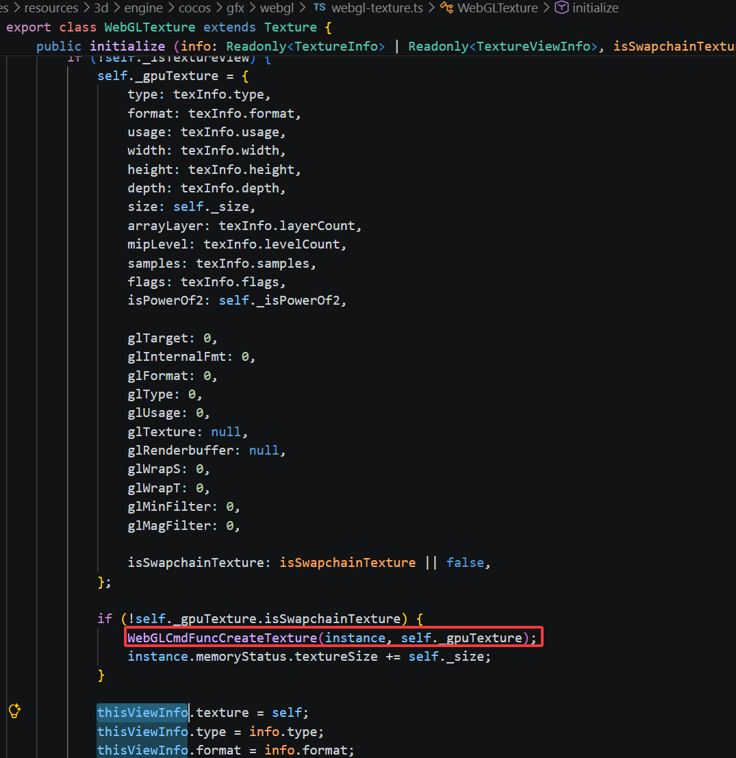Select the cocos breadcrumb folder

pyautogui.click(x=194, y=8)
